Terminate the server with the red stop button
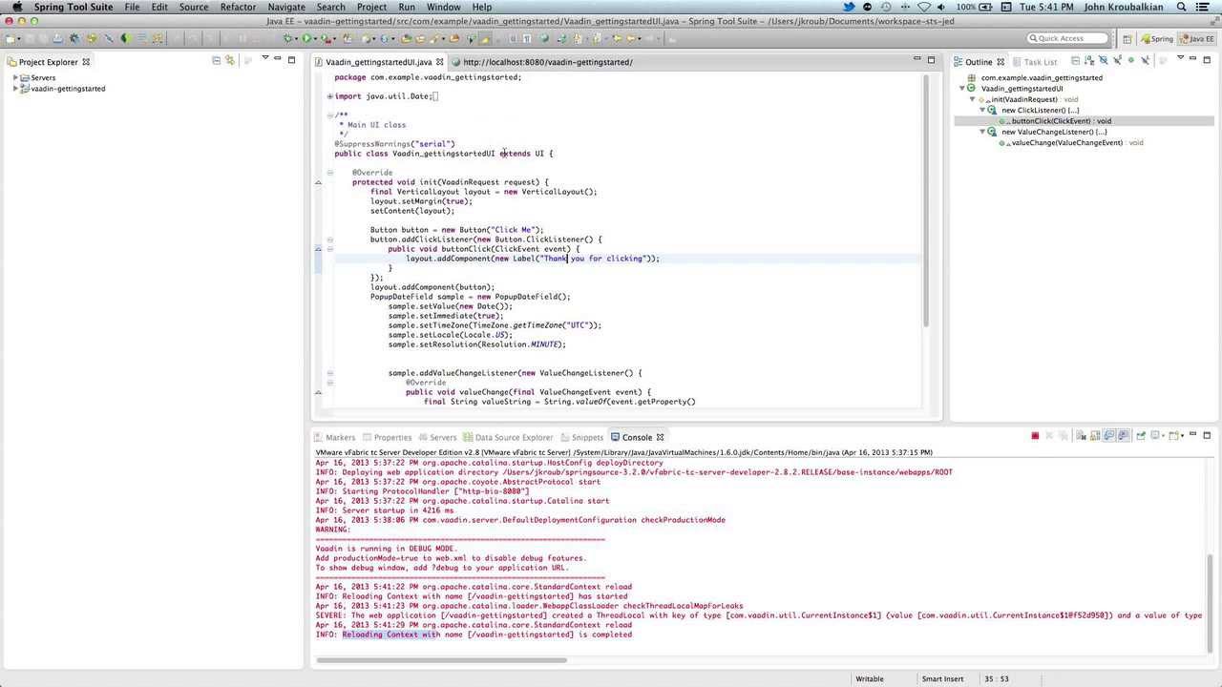The width and height of the screenshot is (1222, 687). pos(1035,436)
